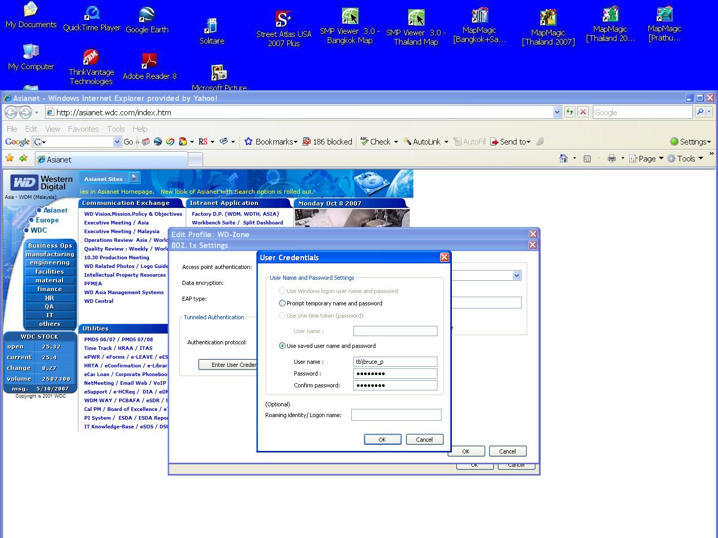
Task: Switch to the Asianet browser tab
Action: pyautogui.click(x=111, y=159)
